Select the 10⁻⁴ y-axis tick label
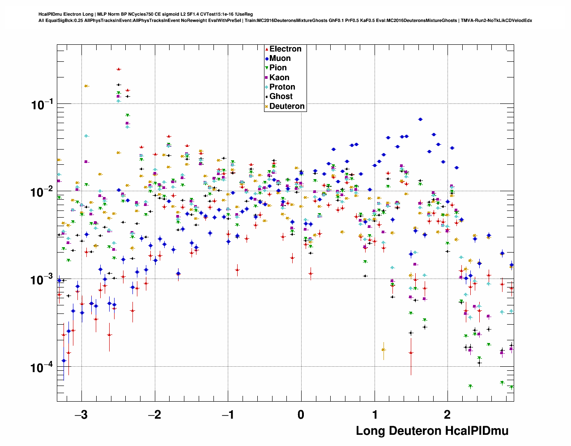This screenshot has width=571, height=446. [x=42, y=368]
